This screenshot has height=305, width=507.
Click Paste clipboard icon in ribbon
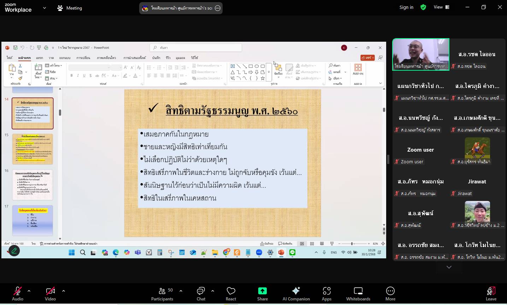coord(12,68)
